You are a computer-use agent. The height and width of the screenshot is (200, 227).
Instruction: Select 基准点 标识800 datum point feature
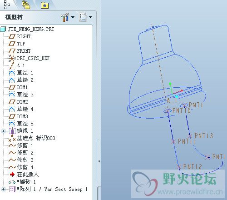pos(36,138)
